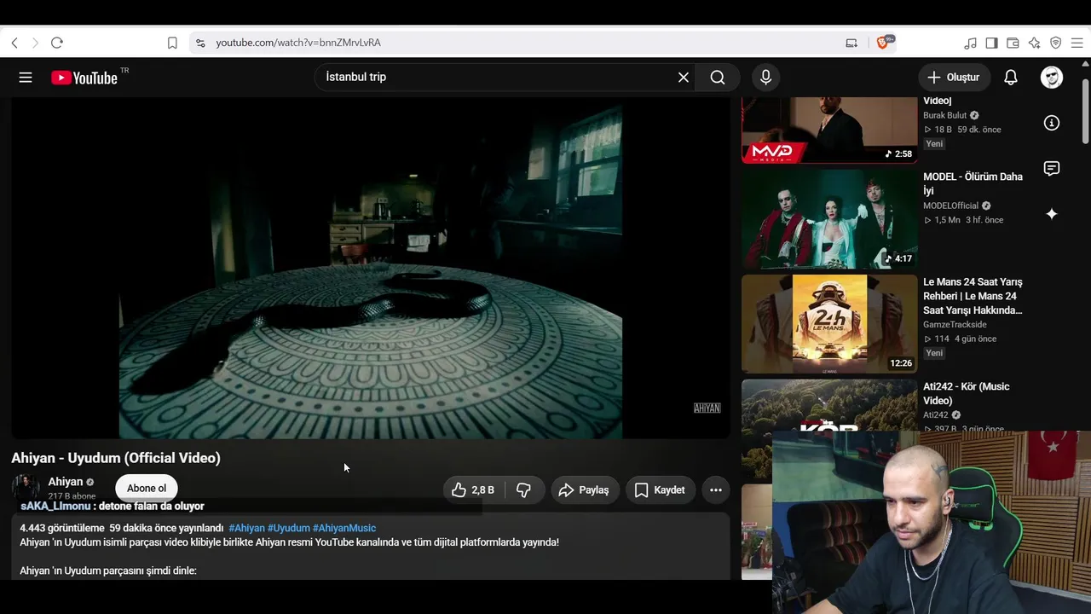Open the #Ahiyan hashtag link

[246, 528]
